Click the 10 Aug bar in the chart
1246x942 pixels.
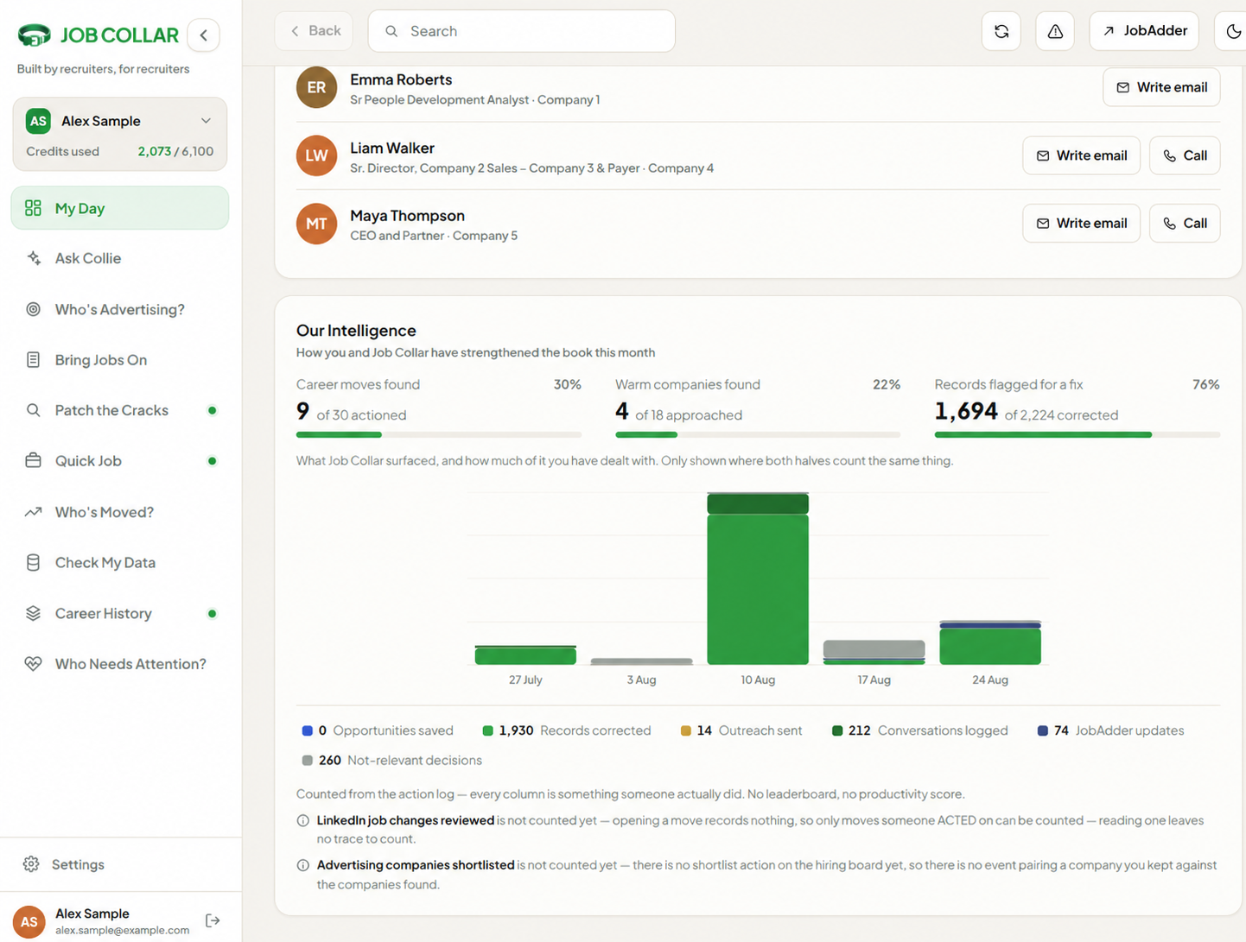click(x=758, y=578)
